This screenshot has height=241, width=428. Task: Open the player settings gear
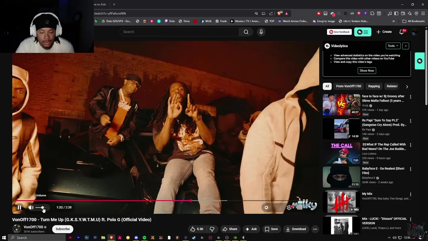pos(289,208)
